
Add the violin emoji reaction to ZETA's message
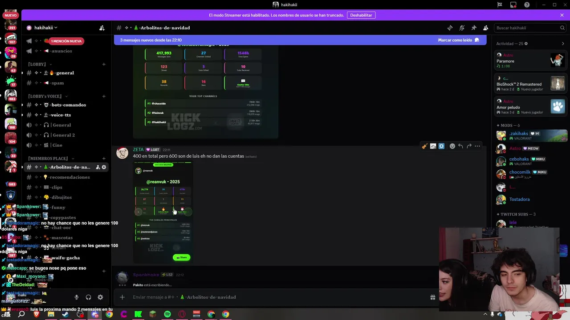[424, 146]
